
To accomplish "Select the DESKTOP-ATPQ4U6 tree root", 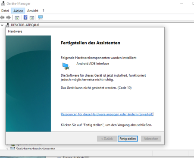I will point(25,25).
